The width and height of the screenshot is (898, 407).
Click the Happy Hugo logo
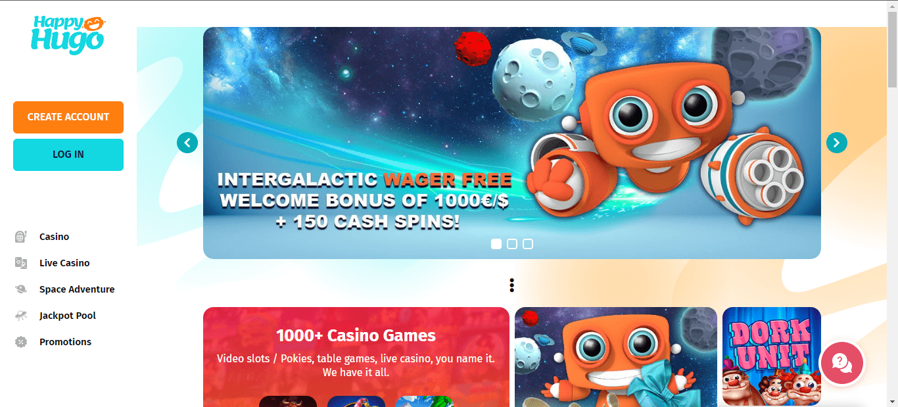68,34
